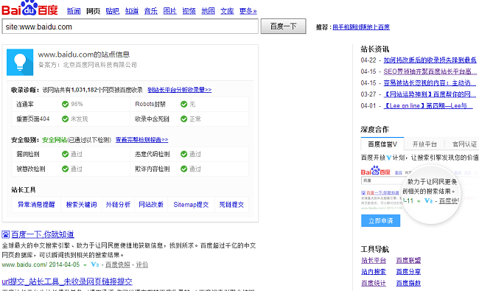479x291 pixels.
Task: Click the green www.baidu.com/ 2014-04-05 result URL
Action: click(x=41, y=264)
